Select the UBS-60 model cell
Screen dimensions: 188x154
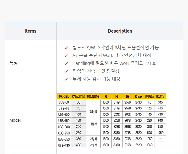(64, 102)
